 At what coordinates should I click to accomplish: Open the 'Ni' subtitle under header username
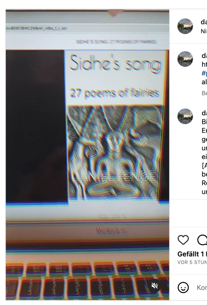click(x=204, y=31)
